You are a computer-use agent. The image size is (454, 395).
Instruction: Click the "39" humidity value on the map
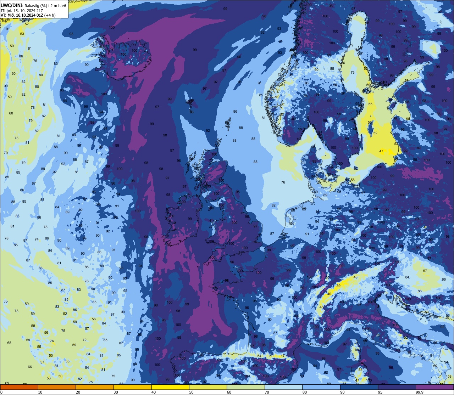pos(338,286)
